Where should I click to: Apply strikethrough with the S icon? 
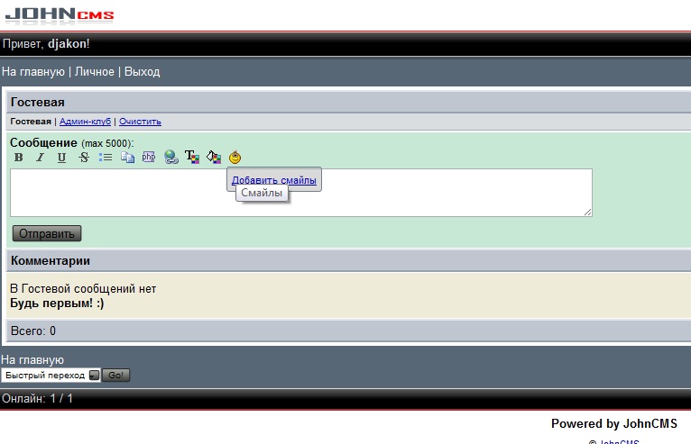coord(84,157)
